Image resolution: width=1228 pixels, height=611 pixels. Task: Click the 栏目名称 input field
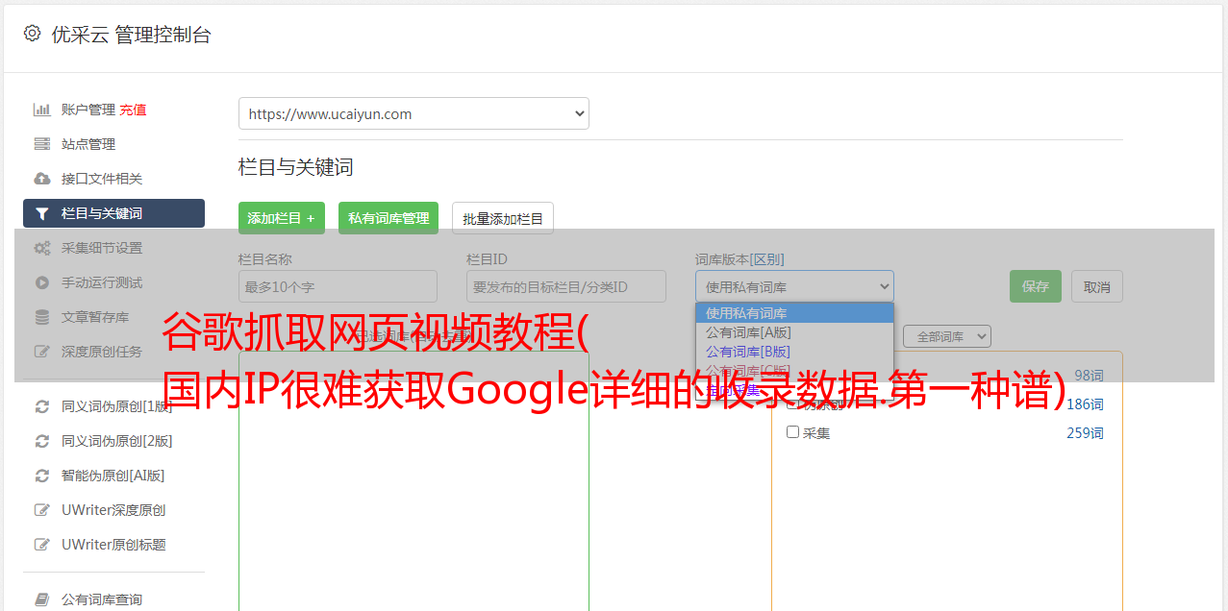coord(338,286)
